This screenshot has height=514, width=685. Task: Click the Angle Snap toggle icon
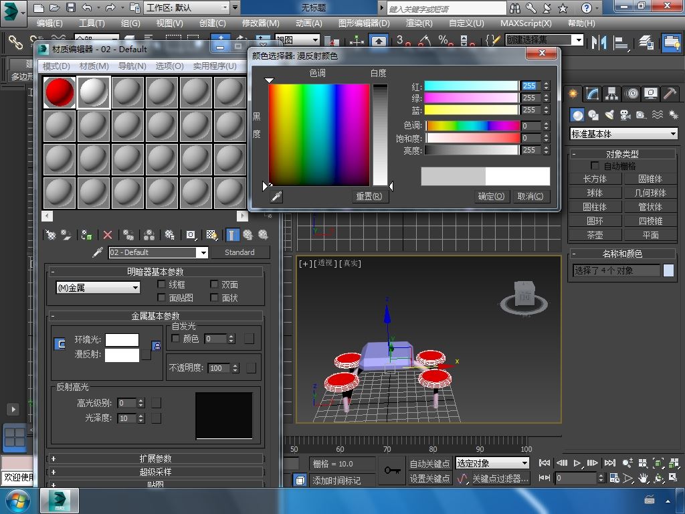[424, 41]
